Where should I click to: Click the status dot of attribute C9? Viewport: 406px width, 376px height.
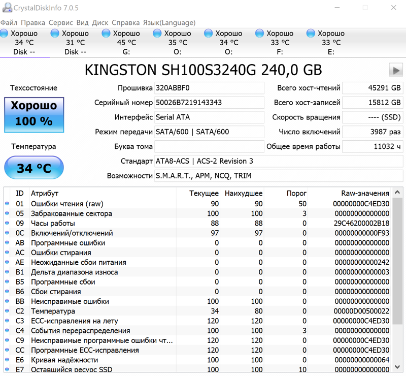(7, 340)
